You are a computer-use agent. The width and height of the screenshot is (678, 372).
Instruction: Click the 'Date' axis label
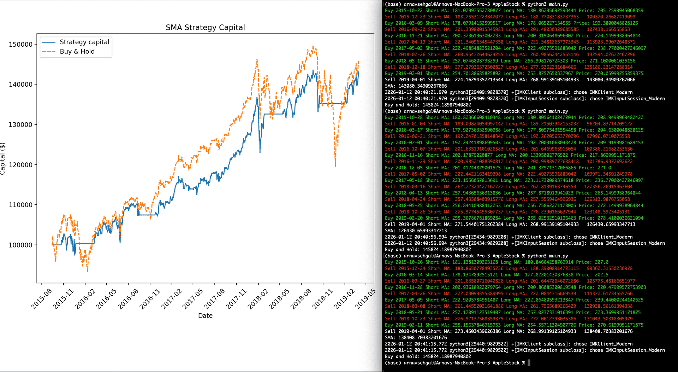point(205,315)
